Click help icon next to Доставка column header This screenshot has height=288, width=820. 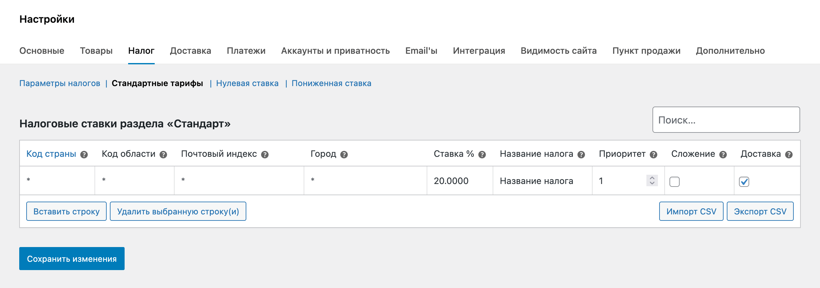(789, 155)
